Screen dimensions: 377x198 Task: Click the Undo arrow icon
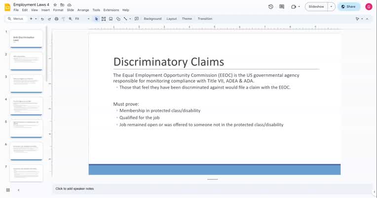tap(42, 19)
